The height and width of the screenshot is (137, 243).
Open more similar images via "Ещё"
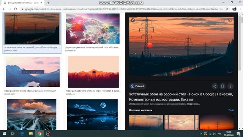click(231, 110)
